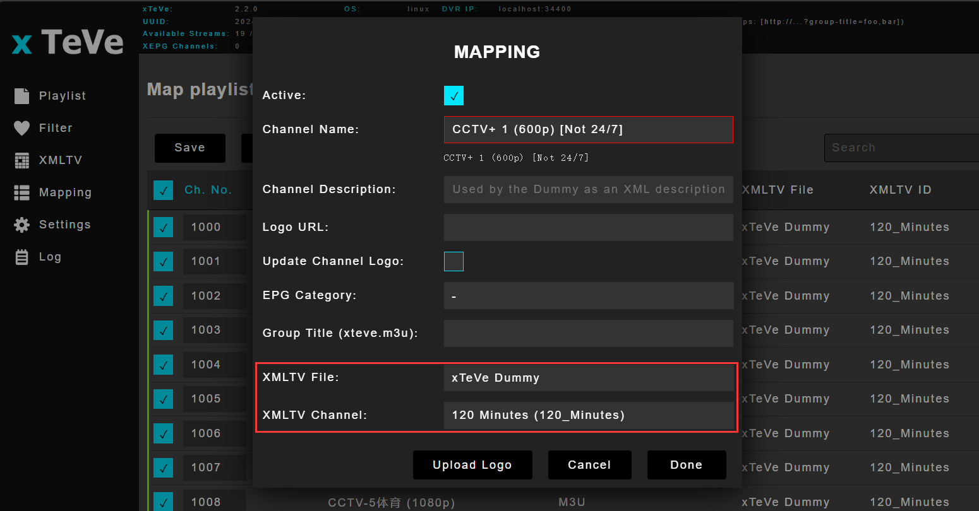Toggle the checkbox for channel 1000
The height and width of the screenshot is (511, 979).
point(163,227)
